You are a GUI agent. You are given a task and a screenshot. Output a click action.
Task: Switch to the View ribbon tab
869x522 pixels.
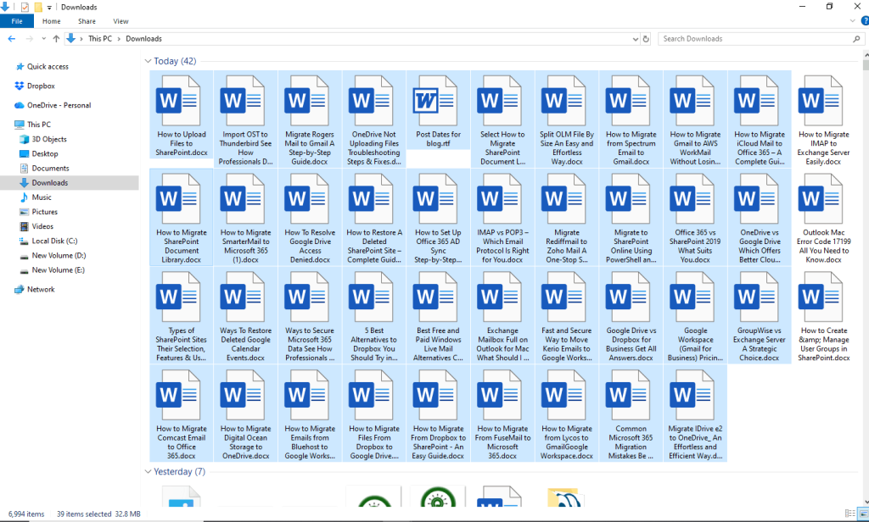121,21
